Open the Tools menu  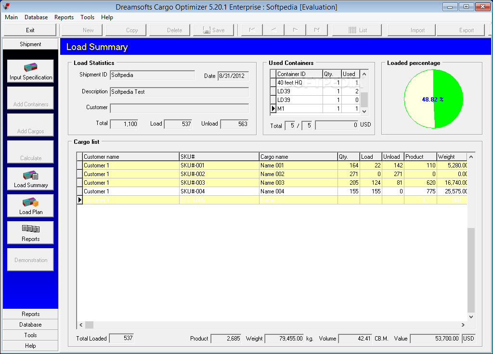point(87,17)
